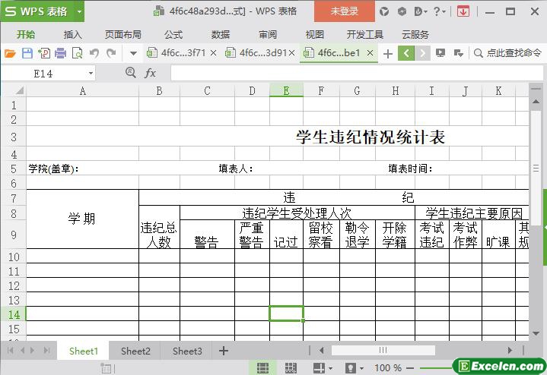Close the 4f6c...be1 document tab
This screenshot has height=375, width=547.
370,53
